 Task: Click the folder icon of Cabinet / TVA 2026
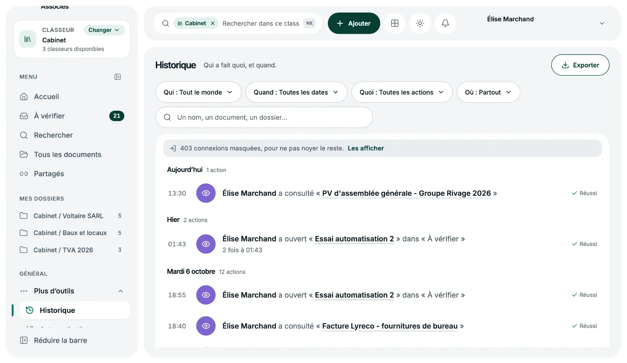24,250
